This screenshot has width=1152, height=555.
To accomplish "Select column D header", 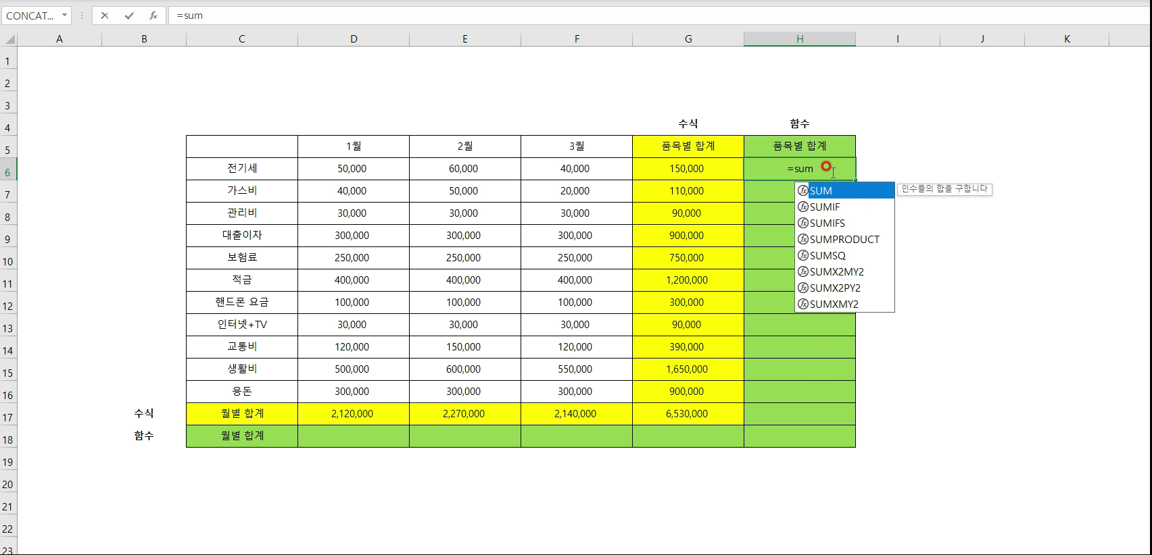I will pyautogui.click(x=354, y=39).
